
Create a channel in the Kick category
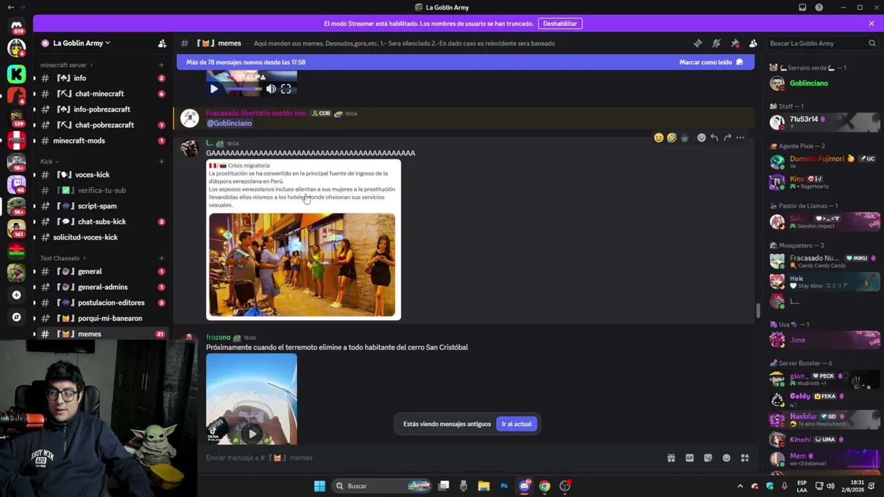(x=162, y=162)
